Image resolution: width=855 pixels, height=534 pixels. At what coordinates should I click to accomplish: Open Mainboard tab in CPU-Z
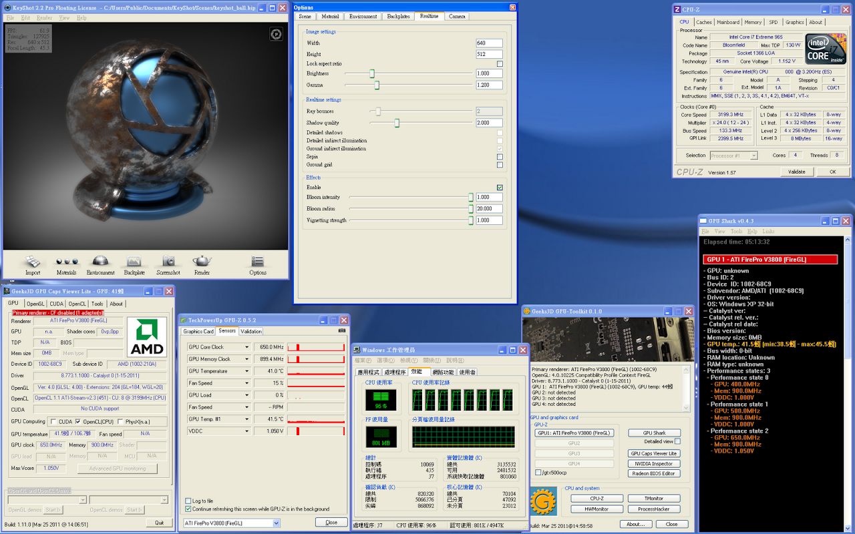[x=728, y=22]
